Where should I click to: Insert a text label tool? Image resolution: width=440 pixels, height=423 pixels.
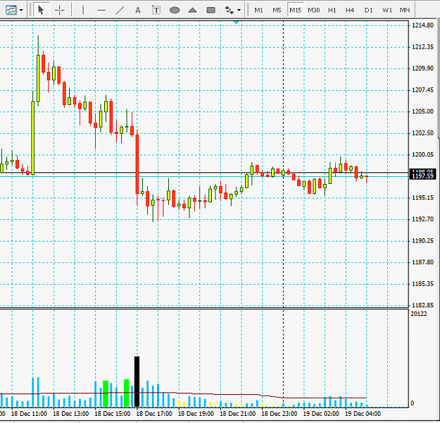(156, 11)
